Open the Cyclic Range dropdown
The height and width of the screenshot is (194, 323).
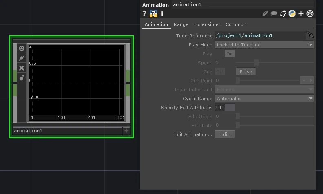pos(264,99)
